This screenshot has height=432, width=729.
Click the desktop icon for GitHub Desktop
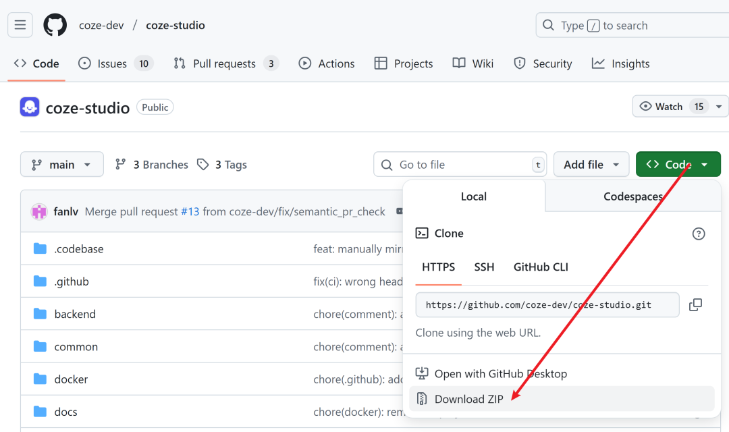pos(422,373)
